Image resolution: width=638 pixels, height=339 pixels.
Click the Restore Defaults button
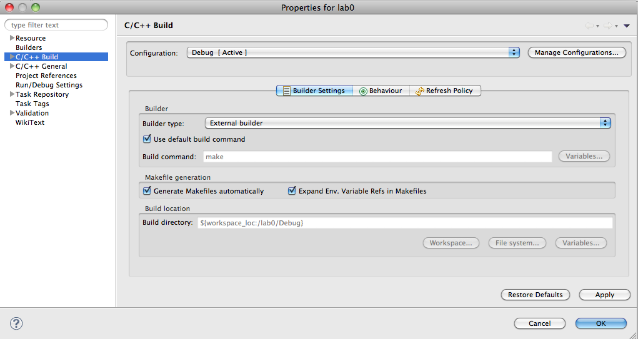(535, 295)
